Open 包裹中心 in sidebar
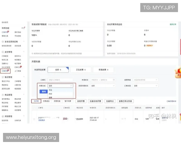Image resolution: width=181 pixels, height=145 pixels. point(5,63)
